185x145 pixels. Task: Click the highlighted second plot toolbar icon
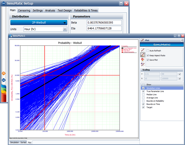[143, 55]
